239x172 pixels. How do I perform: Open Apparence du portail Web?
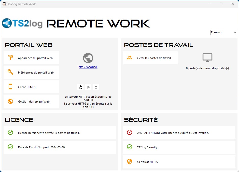pos(31,58)
